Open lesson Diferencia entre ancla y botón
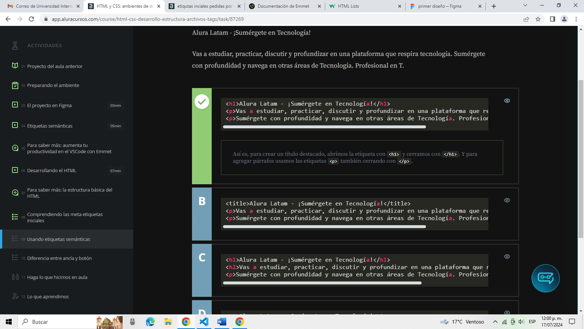The width and height of the screenshot is (584, 329). 59,258
